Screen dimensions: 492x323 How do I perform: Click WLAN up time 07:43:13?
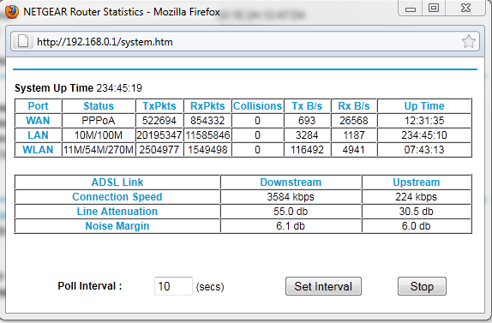[x=424, y=150]
